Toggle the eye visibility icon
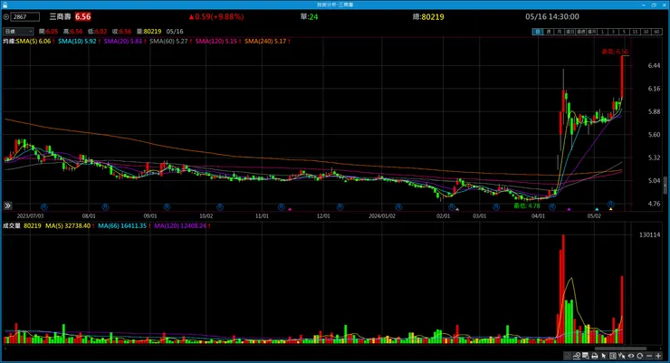Screen dimensions: 670x363 [x=631, y=356]
